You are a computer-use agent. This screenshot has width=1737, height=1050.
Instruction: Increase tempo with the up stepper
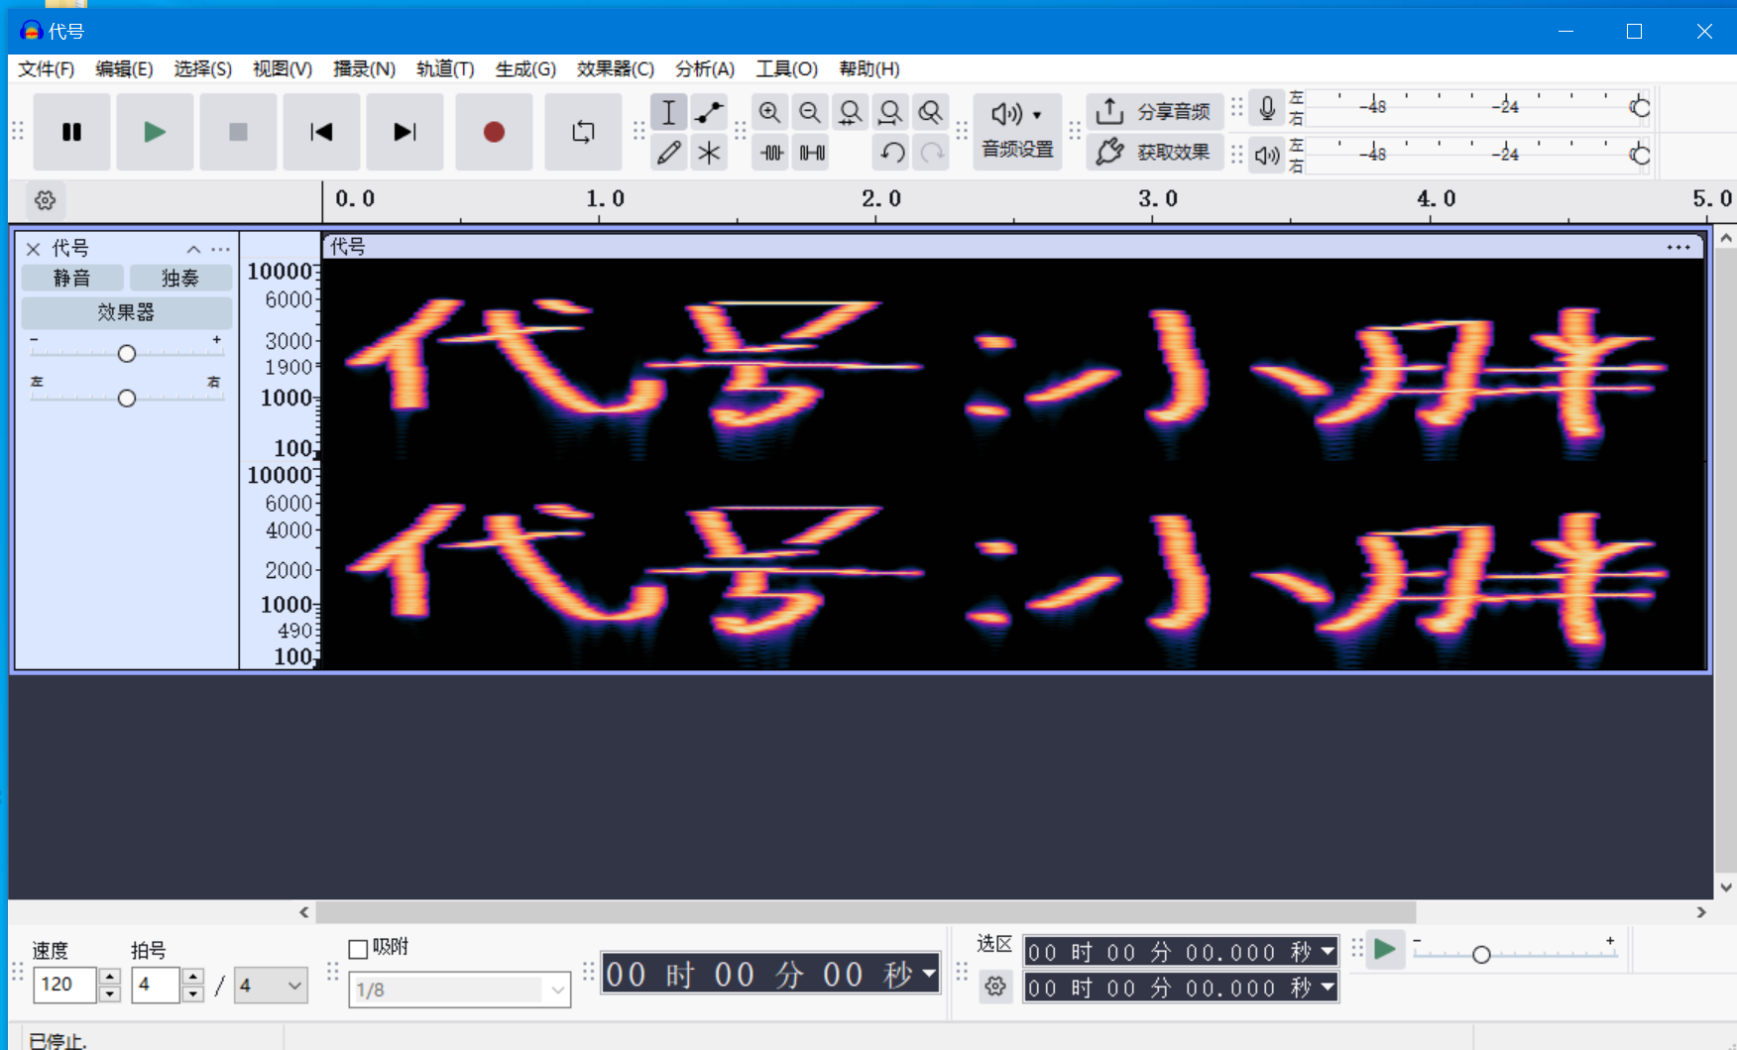(110, 977)
